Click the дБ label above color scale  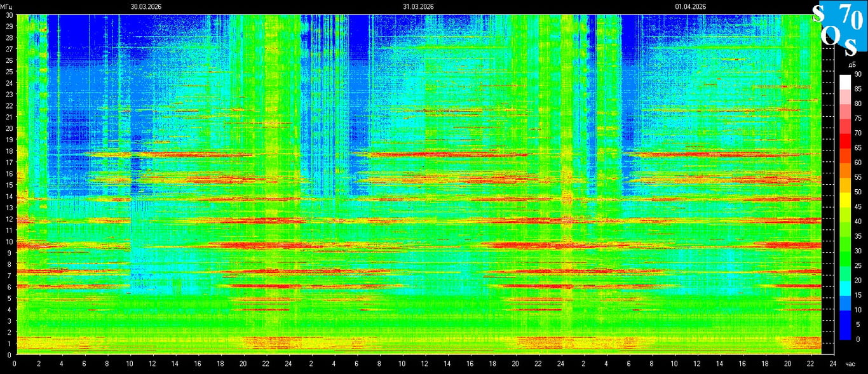pos(850,65)
